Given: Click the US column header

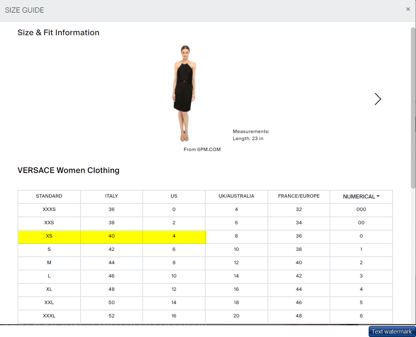Looking at the screenshot, I should click(x=174, y=196).
